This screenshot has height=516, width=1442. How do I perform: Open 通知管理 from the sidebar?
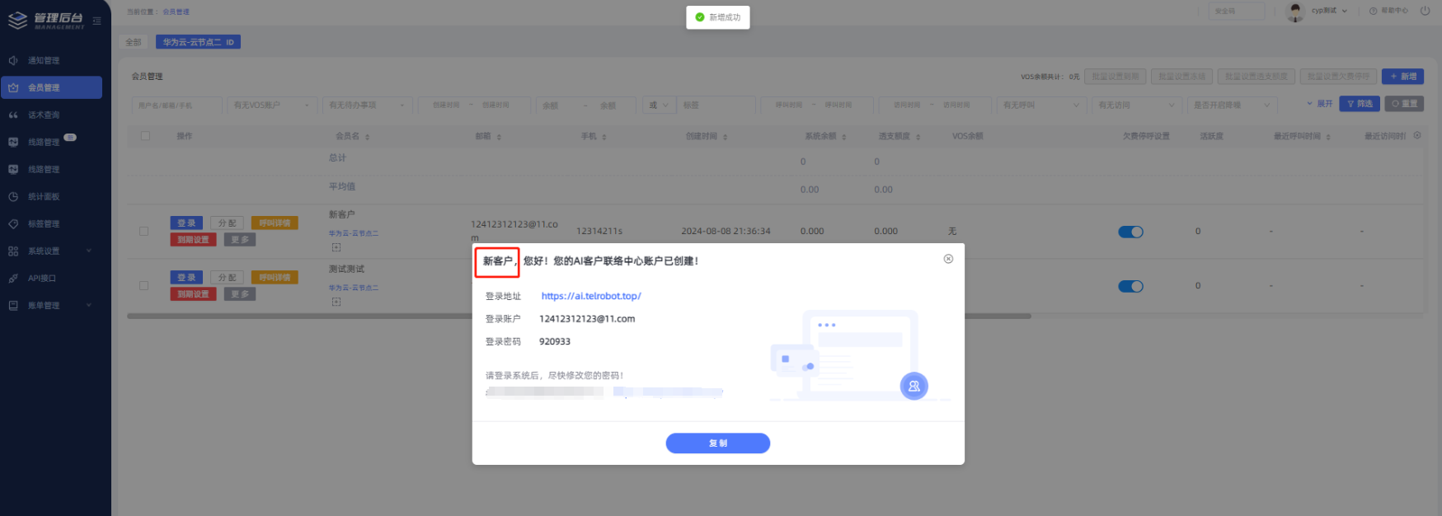coord(44,61)
